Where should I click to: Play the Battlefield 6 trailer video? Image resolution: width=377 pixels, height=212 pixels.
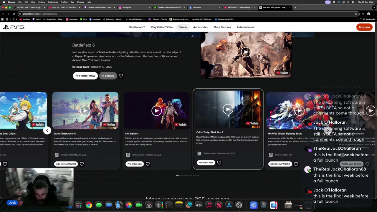tap(246, 52)
